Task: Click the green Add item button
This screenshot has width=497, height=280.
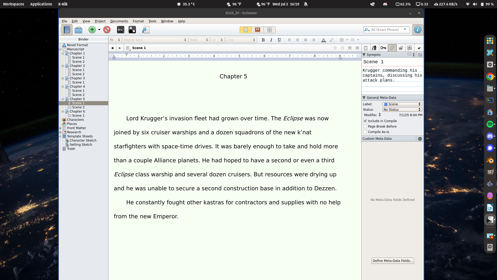Action: click(92, 30)
